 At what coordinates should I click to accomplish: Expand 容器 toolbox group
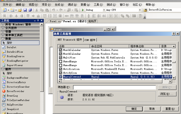point(3,31)
